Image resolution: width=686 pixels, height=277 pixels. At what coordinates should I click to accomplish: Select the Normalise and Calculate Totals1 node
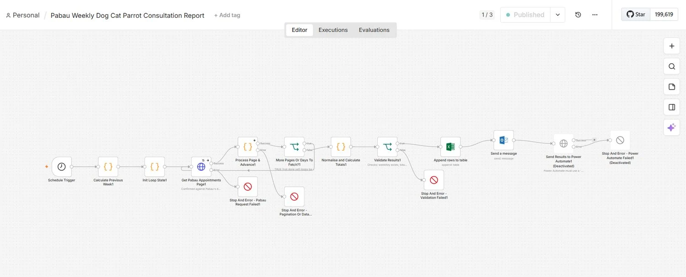pos(341,147)
